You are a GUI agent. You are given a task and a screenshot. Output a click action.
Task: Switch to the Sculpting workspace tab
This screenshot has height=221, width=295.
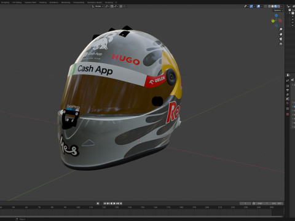(5, 2)
